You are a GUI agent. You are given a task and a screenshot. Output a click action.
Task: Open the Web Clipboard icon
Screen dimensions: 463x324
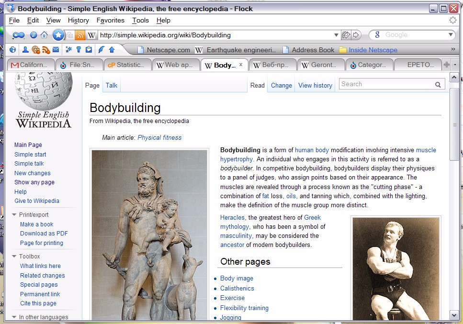[89, 50]
